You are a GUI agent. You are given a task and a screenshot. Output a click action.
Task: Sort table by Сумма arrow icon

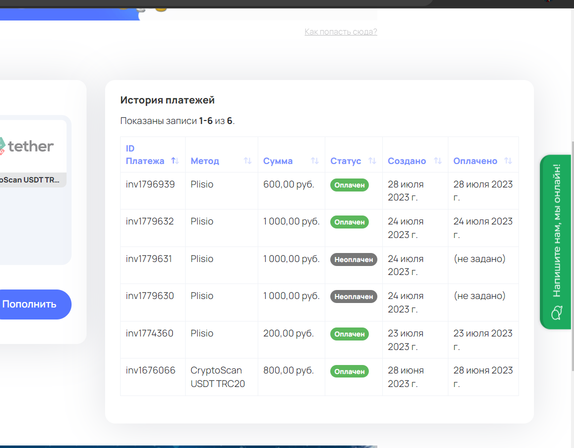point(314,160)
